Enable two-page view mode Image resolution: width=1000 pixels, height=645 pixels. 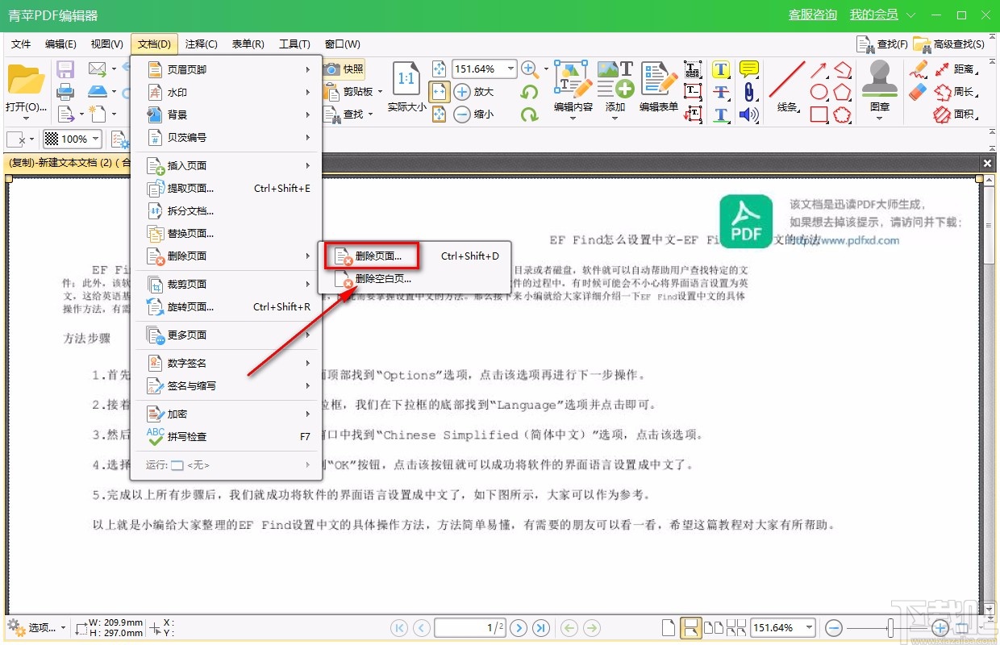[713, 627]
